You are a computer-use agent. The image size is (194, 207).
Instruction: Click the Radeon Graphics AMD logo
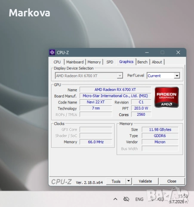pos(166,97)
